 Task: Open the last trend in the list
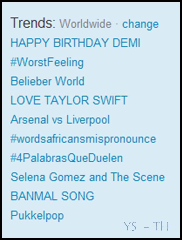click(37, 215)
